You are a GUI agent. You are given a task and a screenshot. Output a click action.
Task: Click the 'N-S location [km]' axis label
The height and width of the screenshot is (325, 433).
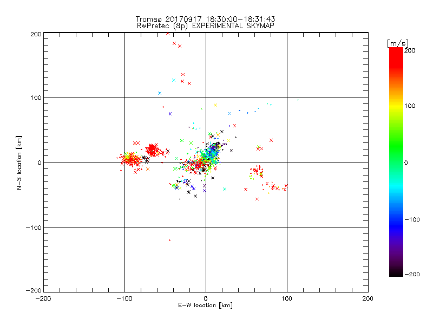(x=19, y=163)
